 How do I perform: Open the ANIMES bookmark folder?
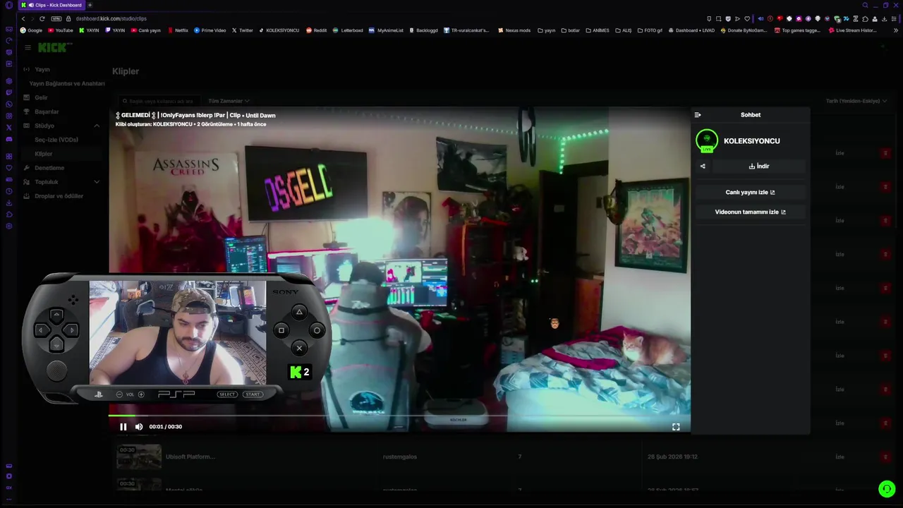(597, 30)
